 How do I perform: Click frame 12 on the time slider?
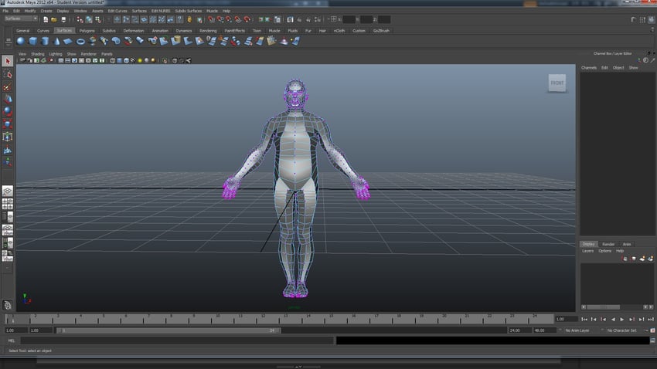[263, 320]
